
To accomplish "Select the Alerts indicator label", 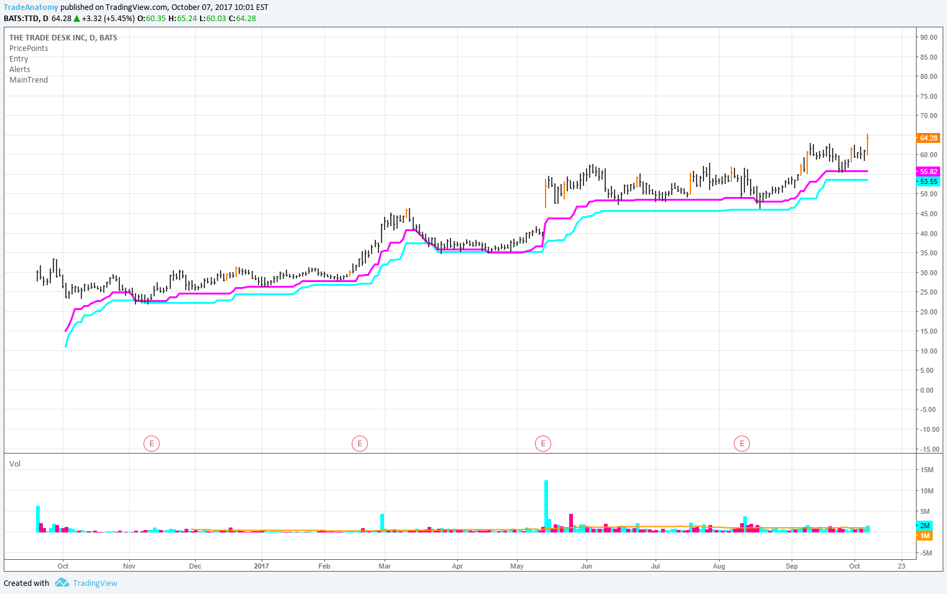I will 20,70.
